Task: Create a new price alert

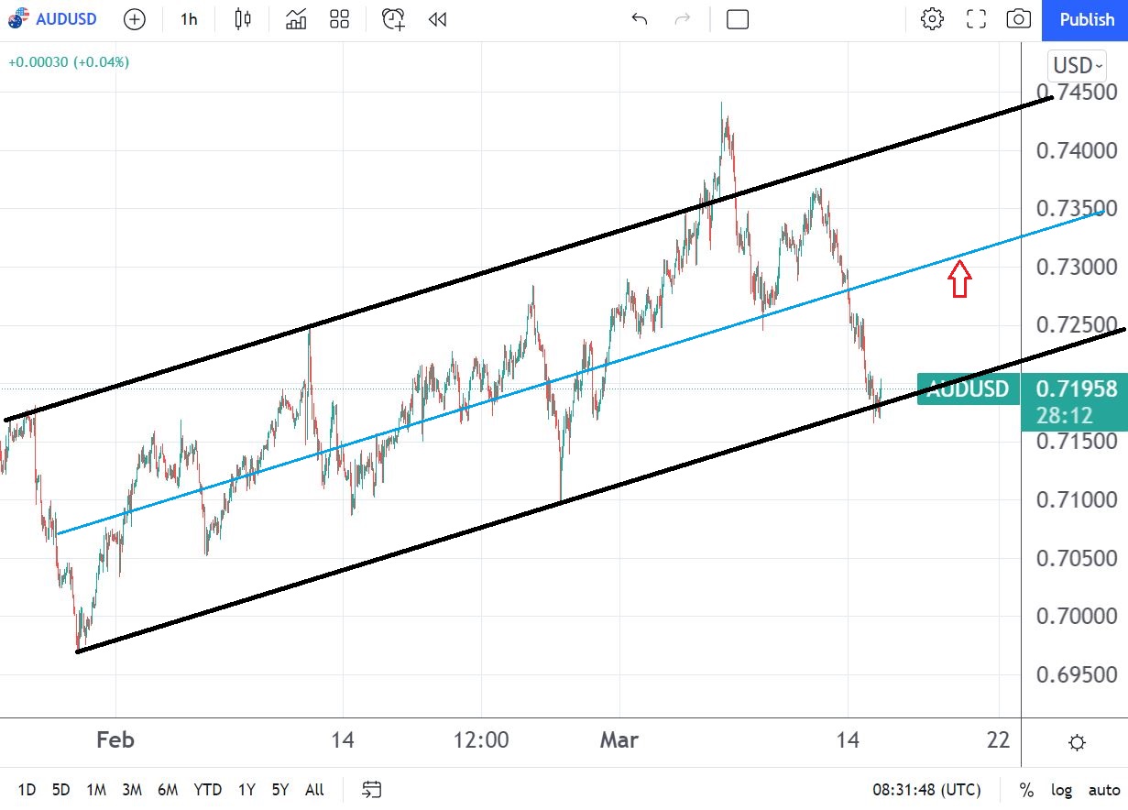Action: tap(393, 19)
